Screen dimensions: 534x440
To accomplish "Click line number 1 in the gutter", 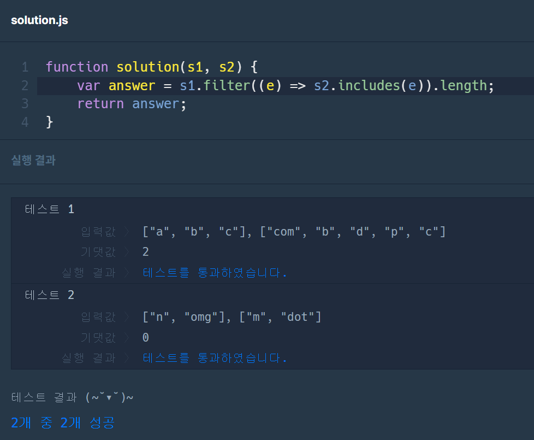I will tap(25, 67).
